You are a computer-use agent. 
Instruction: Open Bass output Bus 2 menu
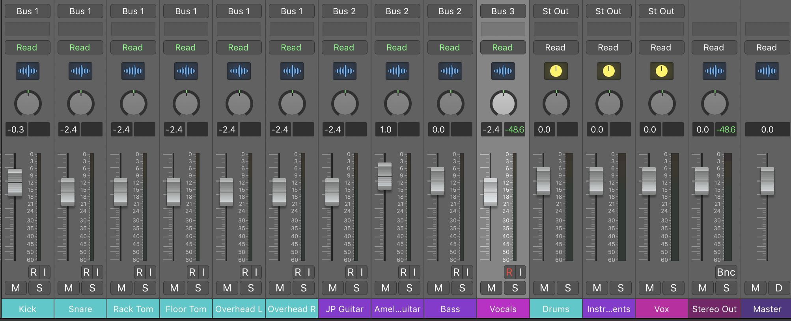click(x=450, y=11)
